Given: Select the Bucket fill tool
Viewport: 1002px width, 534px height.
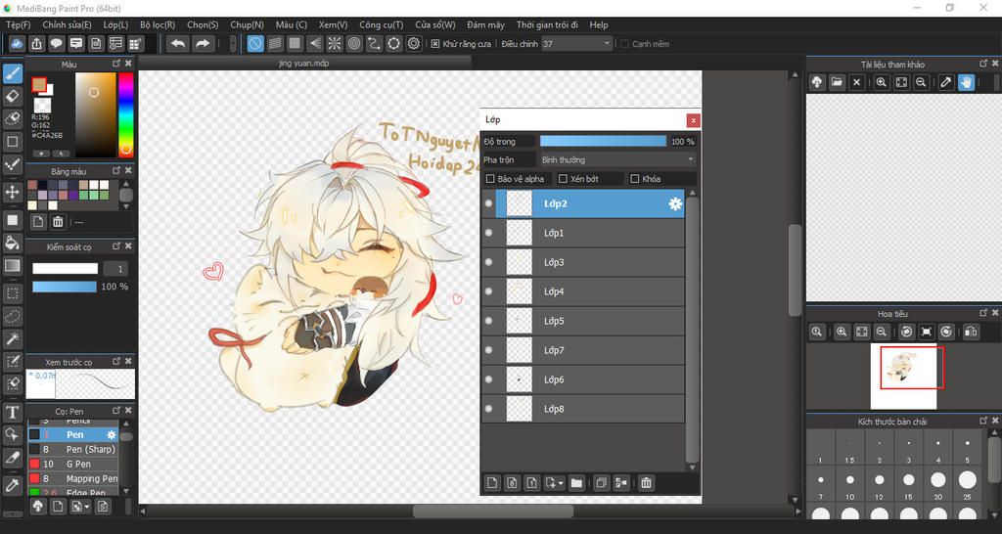Looking at the screenshot, I should [x=12, y=243].
